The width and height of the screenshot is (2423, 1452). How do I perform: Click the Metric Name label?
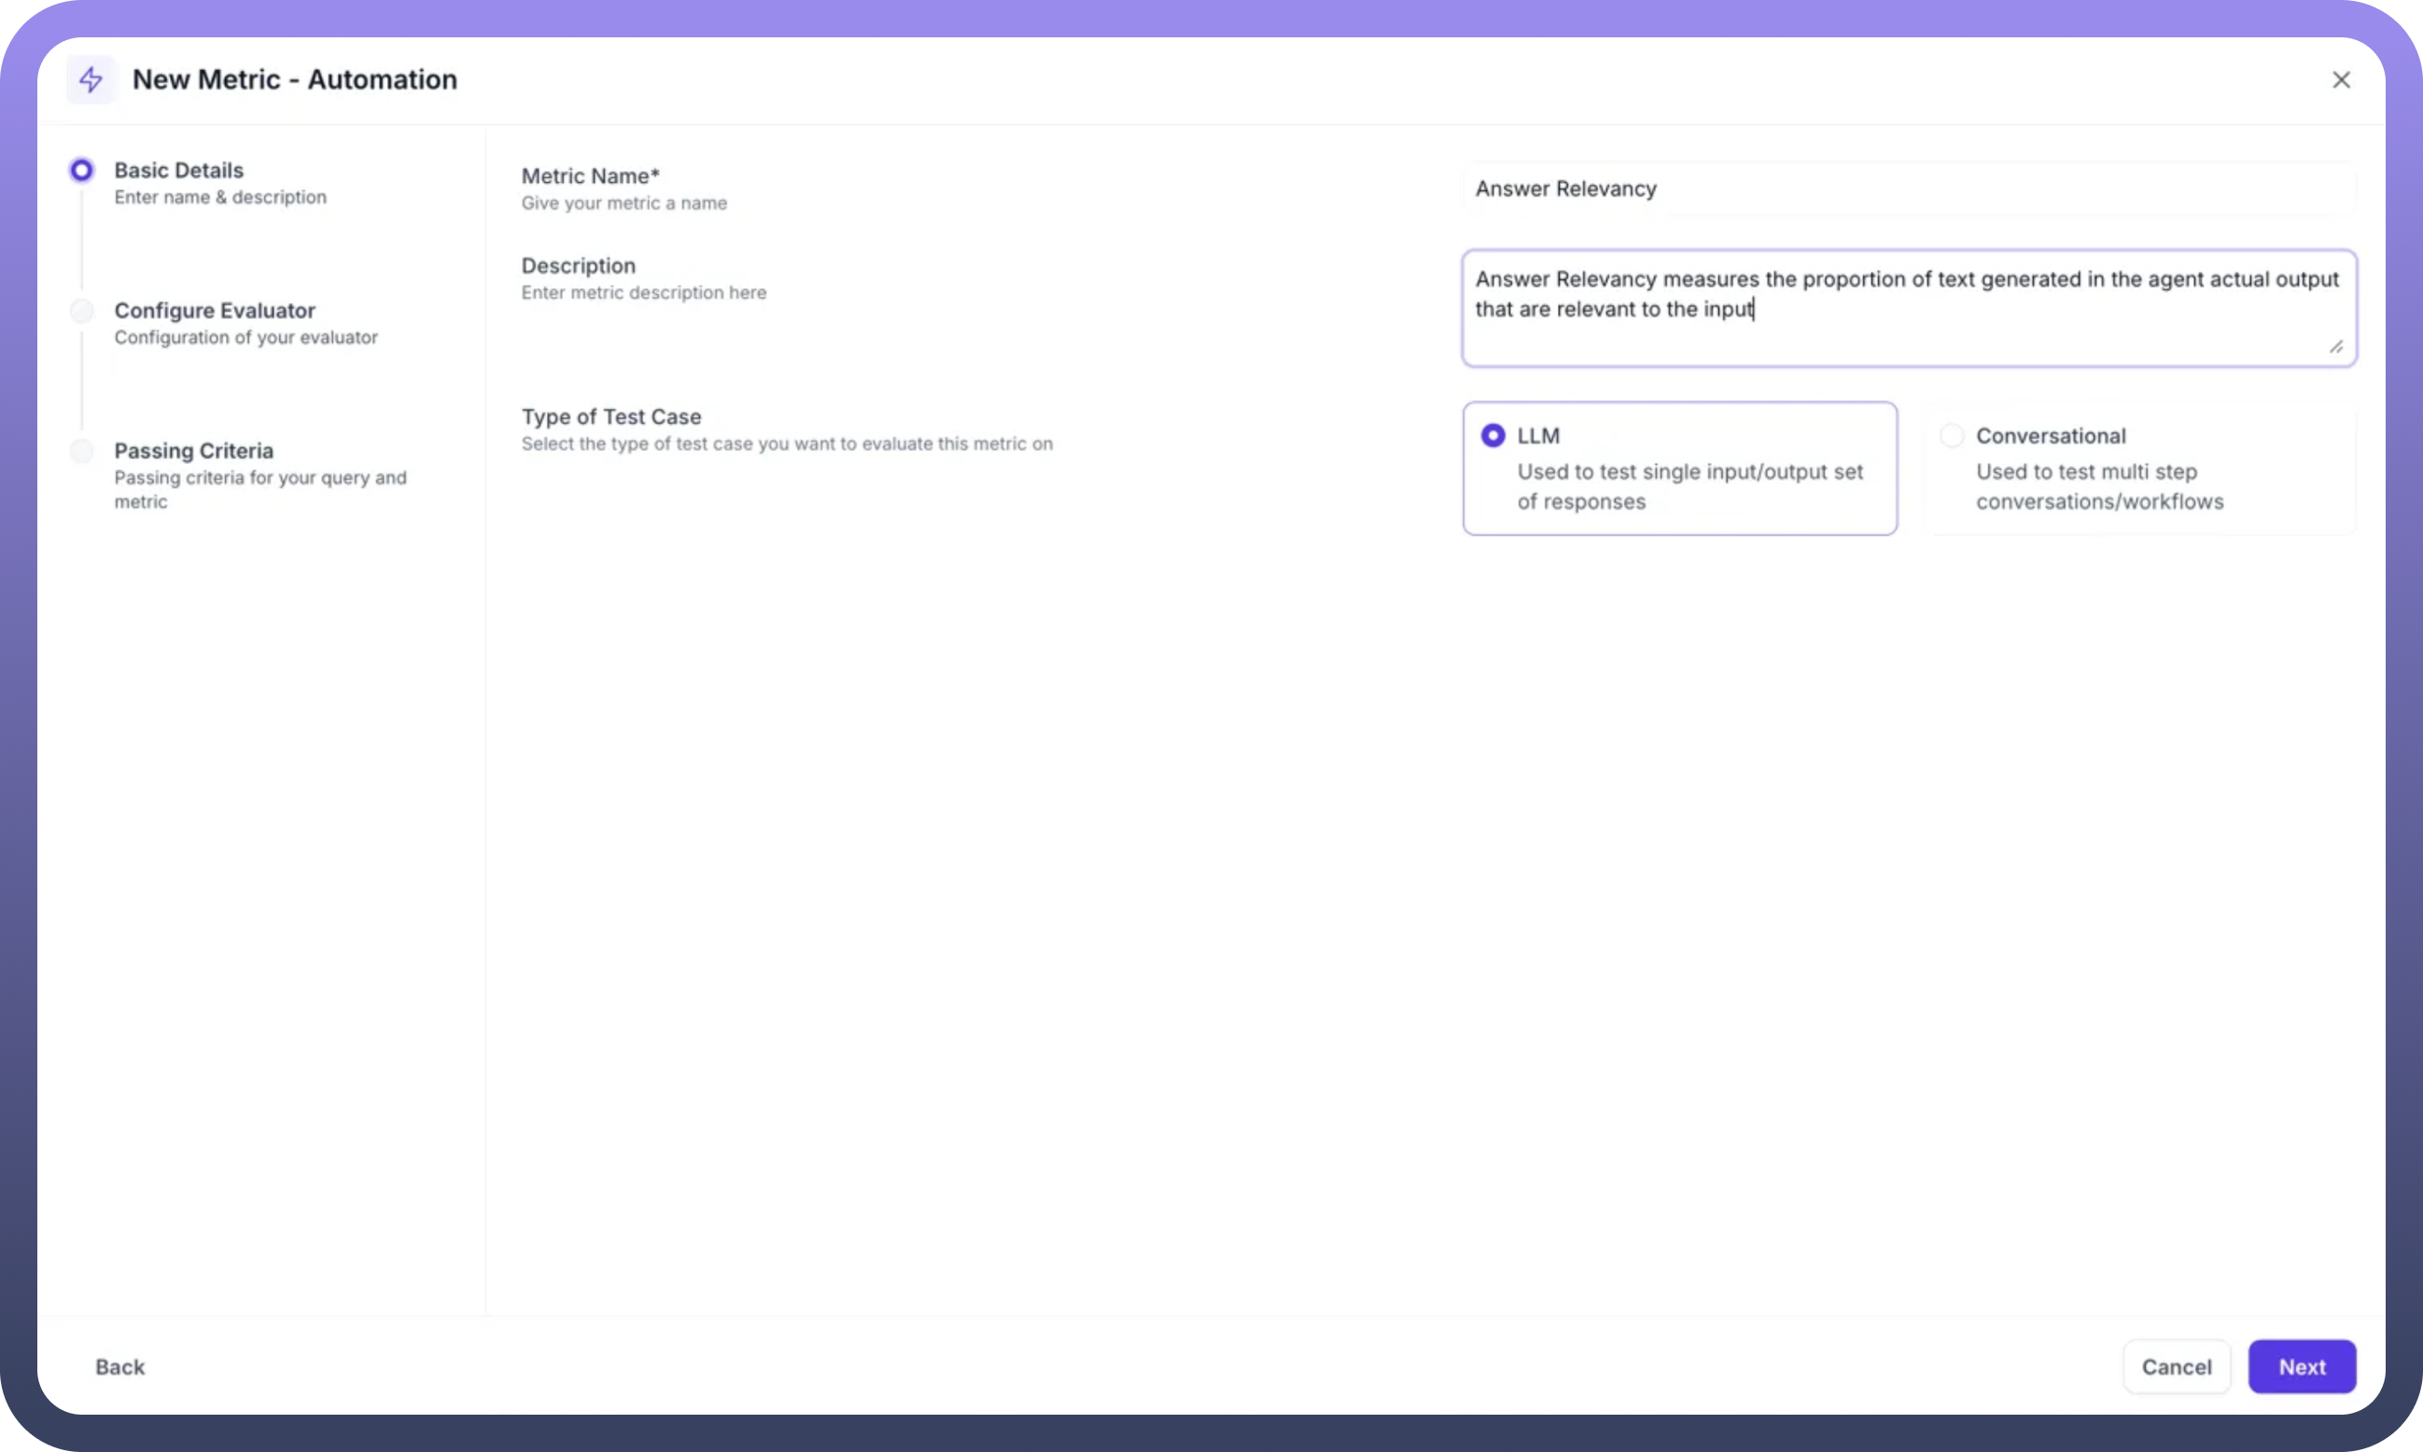pyautogui.click(x=590, y=176)
